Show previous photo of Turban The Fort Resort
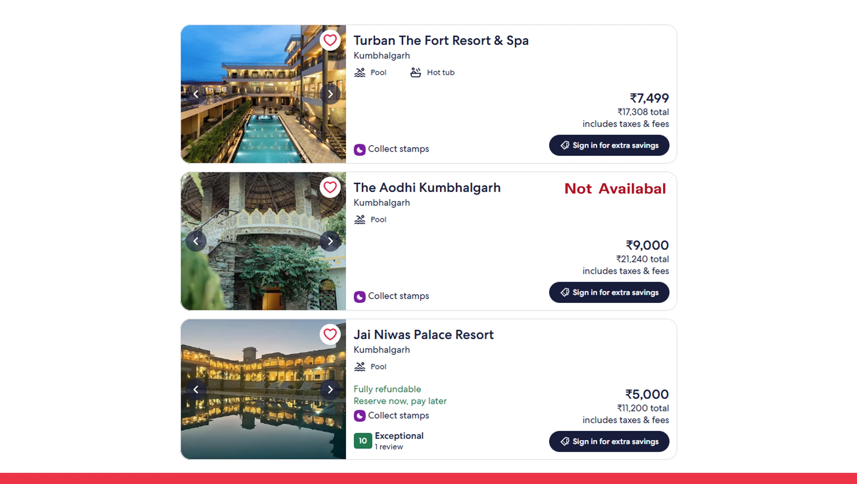This screenshot has width=857, height=484. [196, 94]
